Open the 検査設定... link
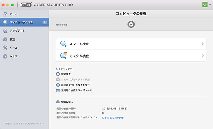213x129 pixels. pyautogui.click(x=67, y=102)
